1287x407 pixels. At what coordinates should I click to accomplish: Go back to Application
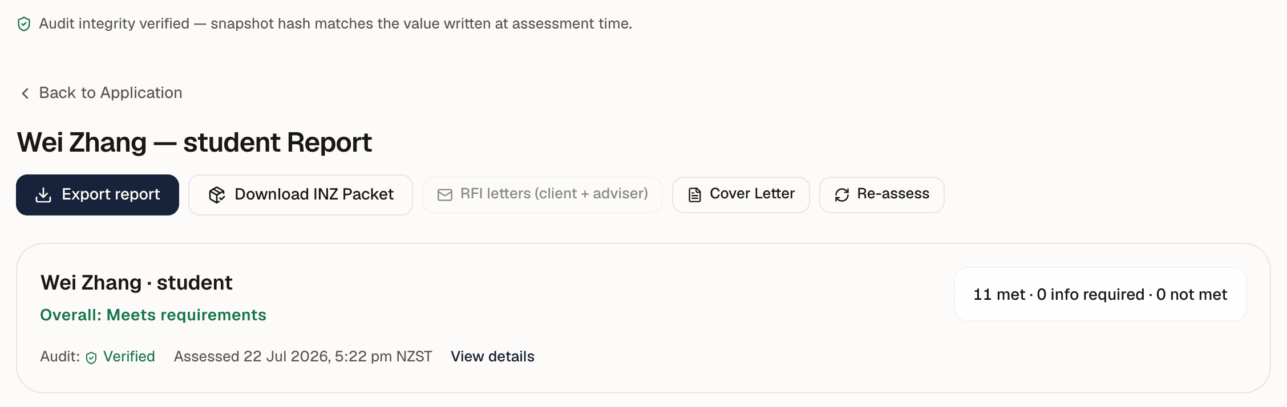point(101,93)
